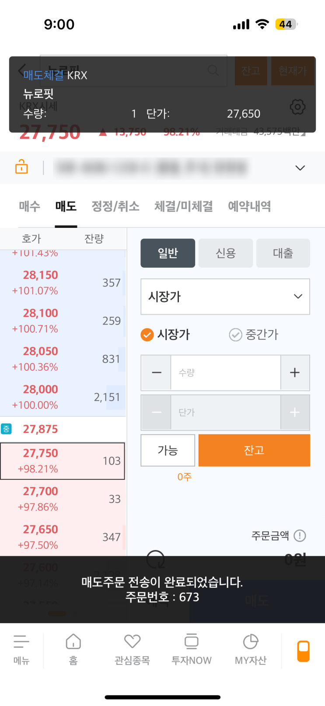Viewport: 325px width, 706px height.
Task: Expand the account selector chevron
Action: 300,168
